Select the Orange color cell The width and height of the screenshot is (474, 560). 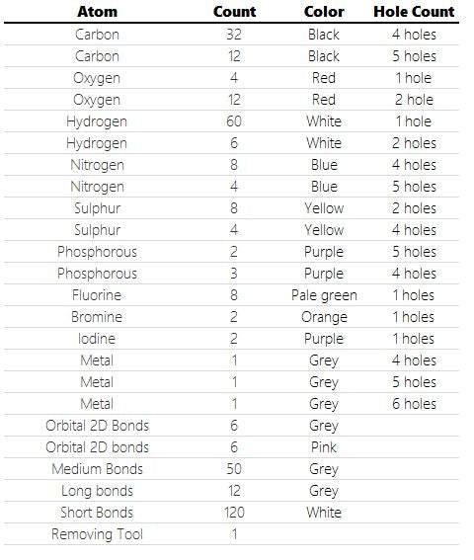[324, 317]
